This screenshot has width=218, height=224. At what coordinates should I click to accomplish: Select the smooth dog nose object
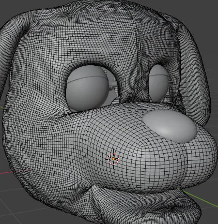(169, 126)
